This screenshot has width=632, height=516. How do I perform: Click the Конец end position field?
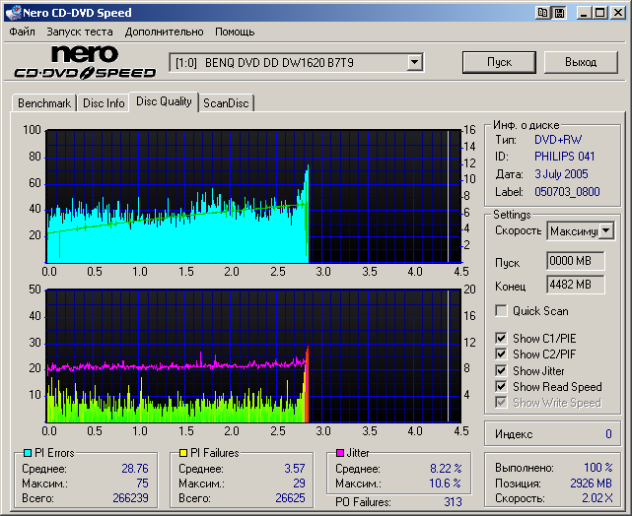pos(576,285)
